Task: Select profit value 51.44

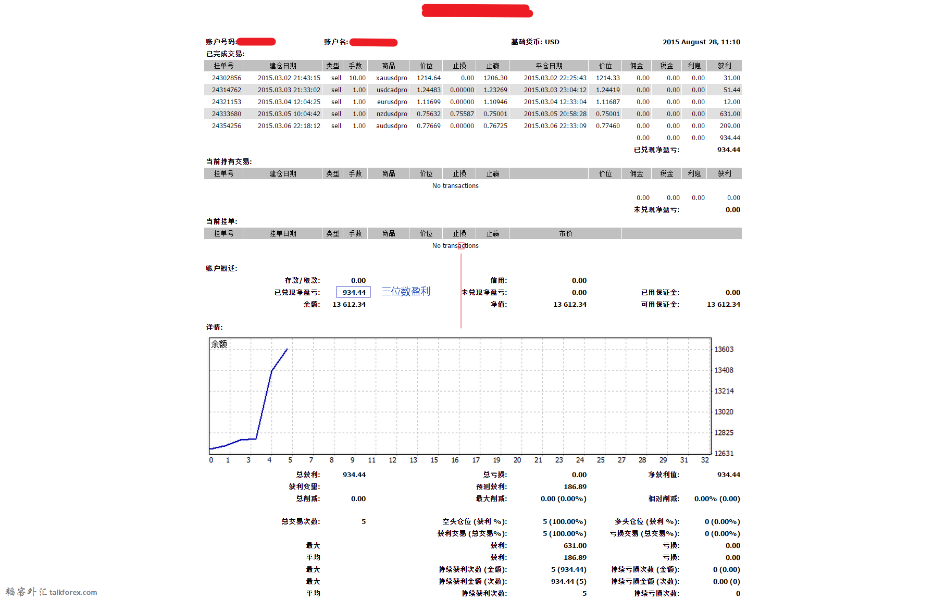Action: pyautogui.click(x=731, y=90)
